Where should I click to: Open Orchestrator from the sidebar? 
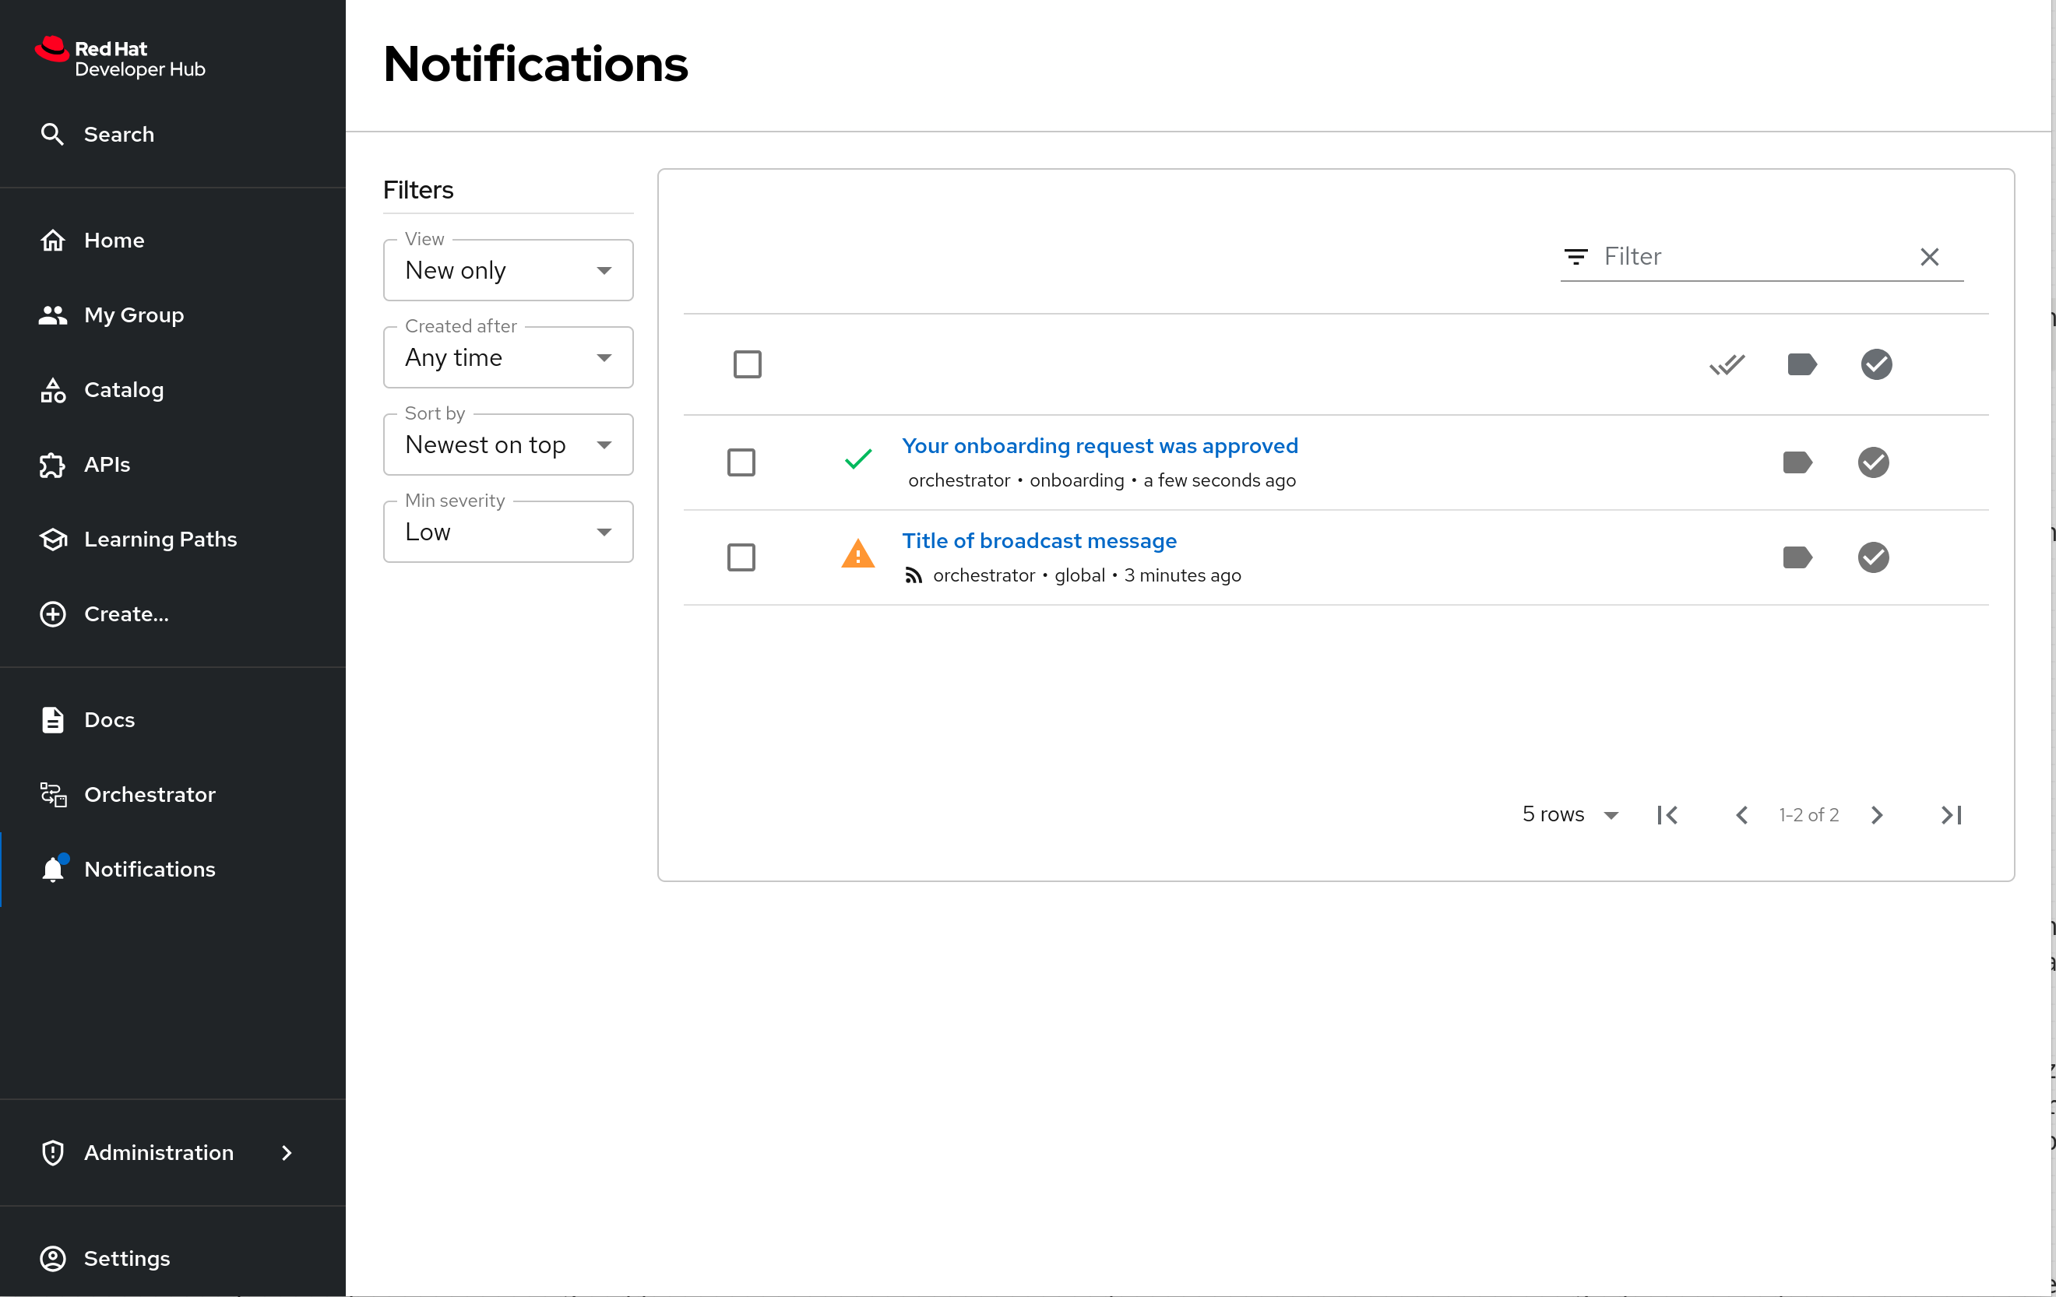(150, 794)
